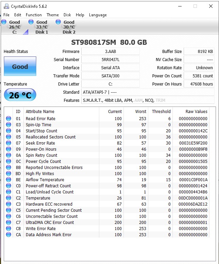
Task: Click raw value 00DC0000001A
Action: pyautogui.click(x=193, y=198)
